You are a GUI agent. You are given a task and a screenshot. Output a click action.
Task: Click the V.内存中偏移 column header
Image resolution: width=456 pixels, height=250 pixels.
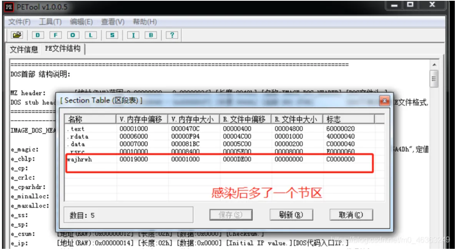pyautogui.click(x=142, y=119)
